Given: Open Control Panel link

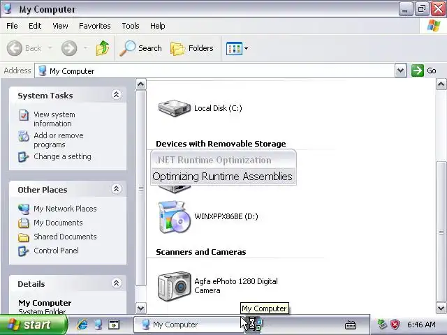Looking at the screenshot, I should 56,251.
